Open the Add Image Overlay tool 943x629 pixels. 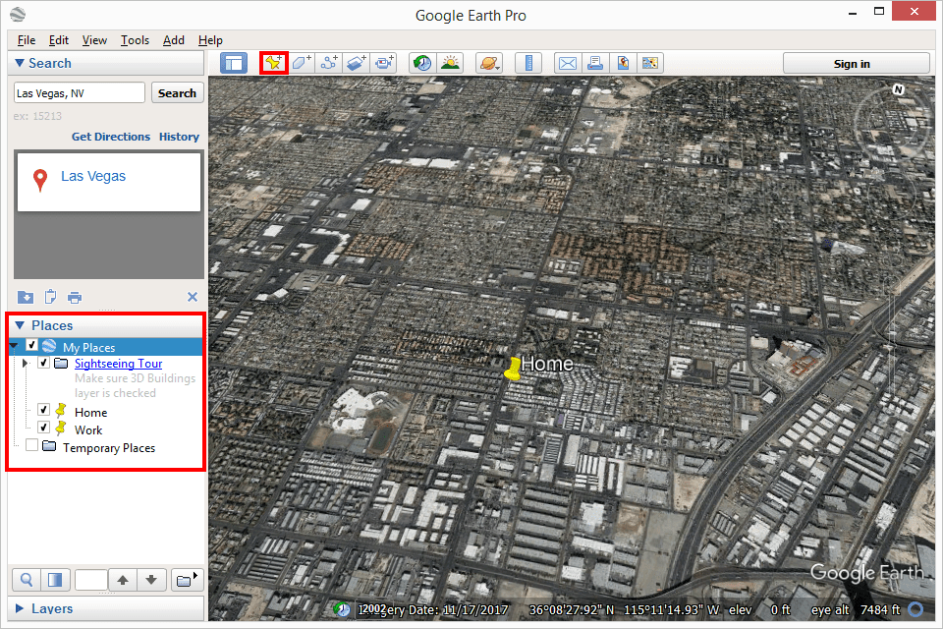[356, 63]
